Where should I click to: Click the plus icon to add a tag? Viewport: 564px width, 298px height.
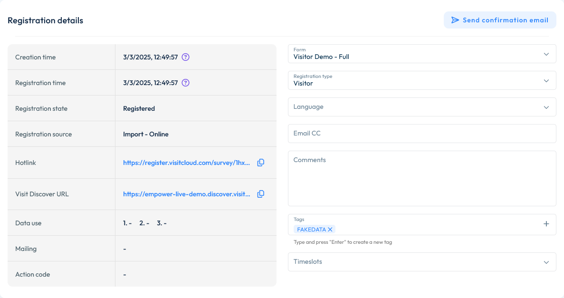[x=546, y=223]
